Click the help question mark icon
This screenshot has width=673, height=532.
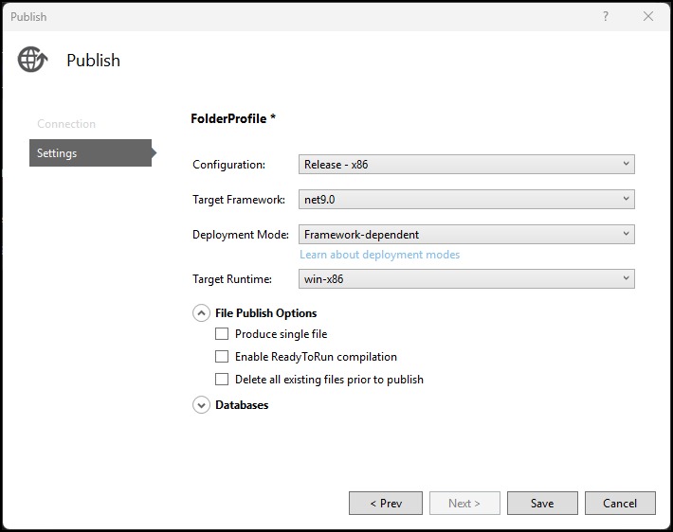tap(605, 16)
